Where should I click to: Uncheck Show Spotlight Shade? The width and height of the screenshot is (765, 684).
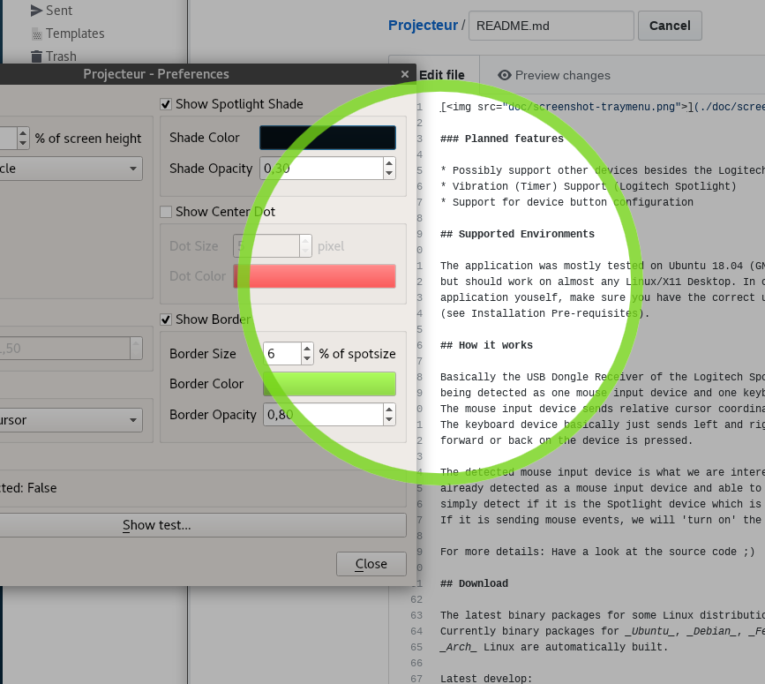click(166, 104)
